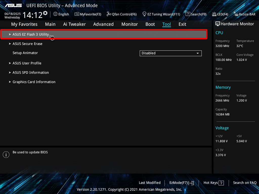
Task: Click the ASUS logo
Action: (13, 6)
